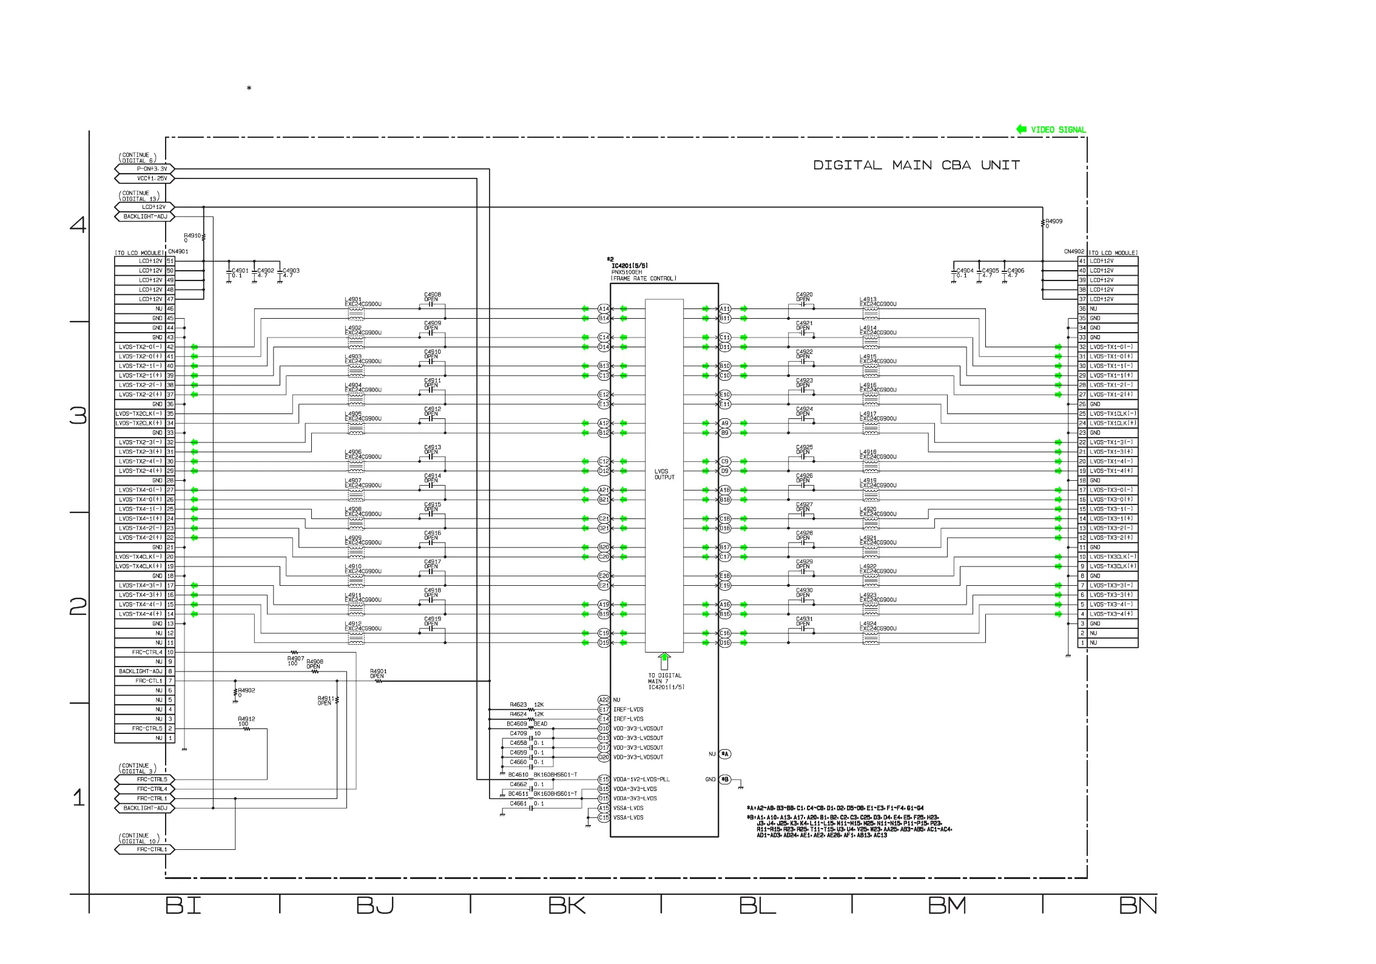
Task: Click pin LVDS-TX3-4(+) on CN4902
Action: [1108, 614]
